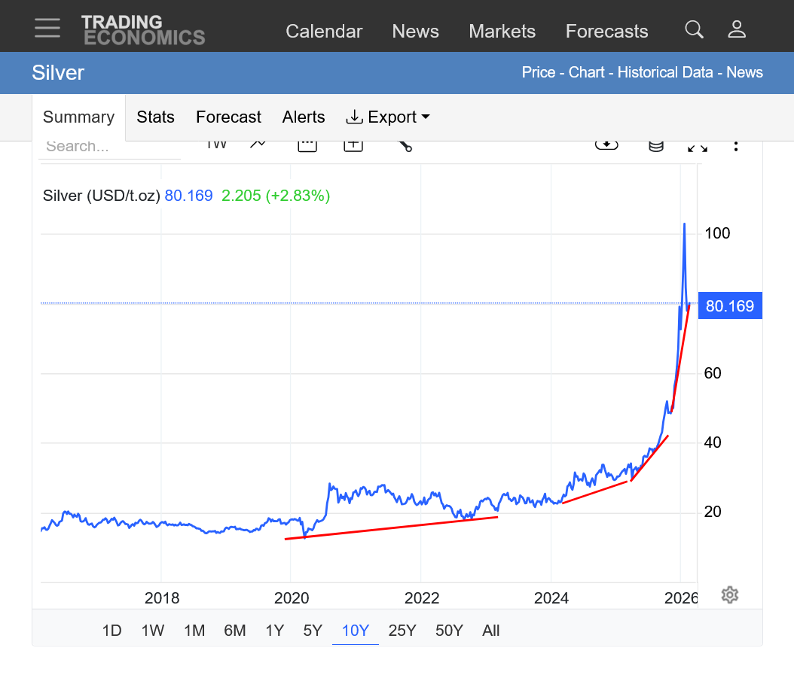Open the 1W interval selector
Viewport: 794px width, 678px height.
(216, 144)
